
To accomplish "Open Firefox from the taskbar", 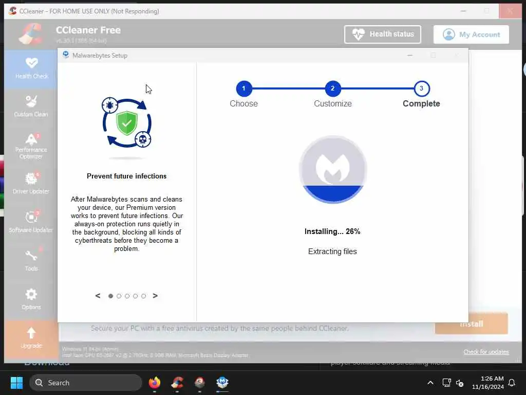I will click(x=154, y=383).
